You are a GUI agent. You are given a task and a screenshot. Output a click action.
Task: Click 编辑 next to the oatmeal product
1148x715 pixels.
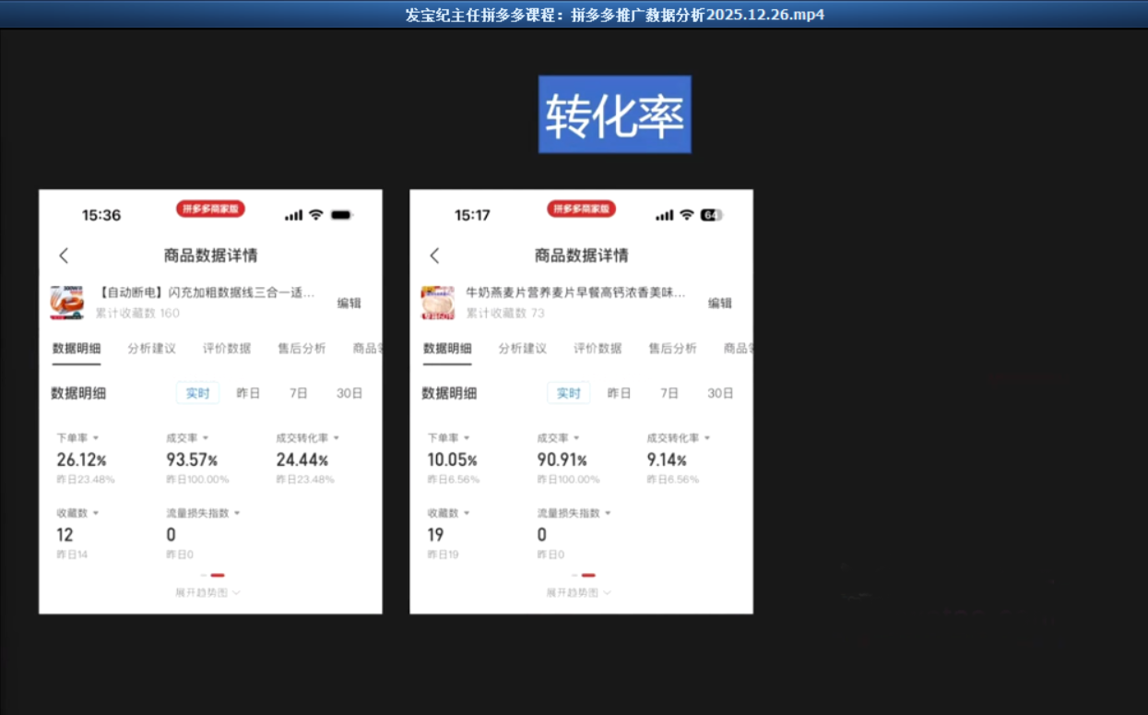[719, 303]
